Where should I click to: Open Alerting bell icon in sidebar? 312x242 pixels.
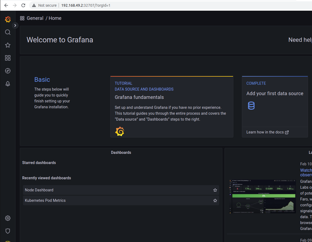[x=8, y=84]
